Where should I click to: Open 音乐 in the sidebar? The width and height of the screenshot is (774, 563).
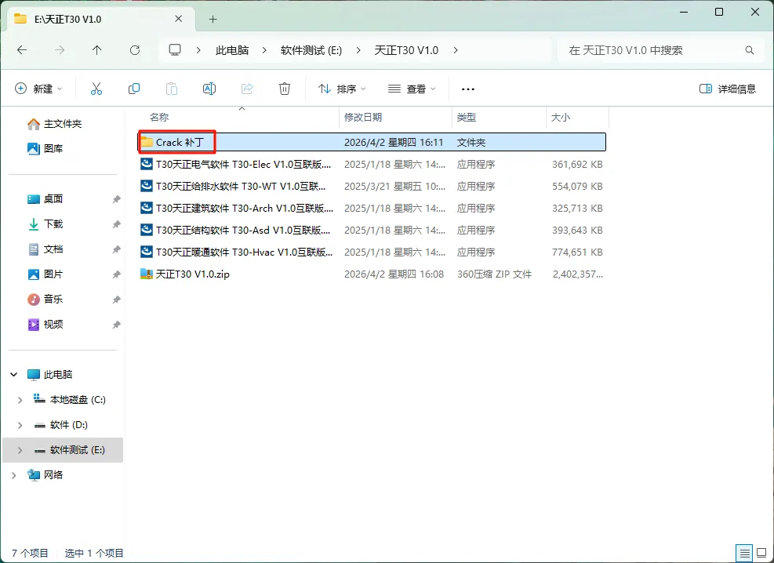pyautogui.click(x=45, y=300)
